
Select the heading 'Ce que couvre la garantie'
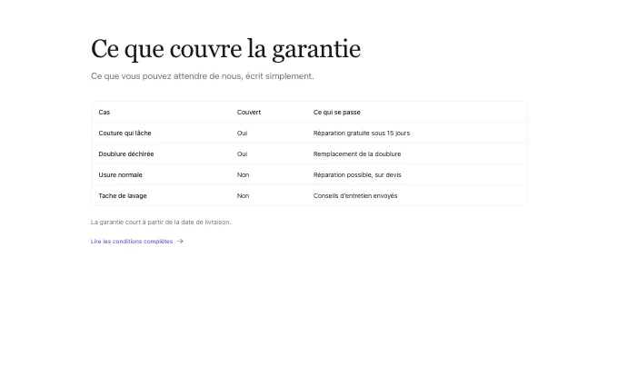225,49
